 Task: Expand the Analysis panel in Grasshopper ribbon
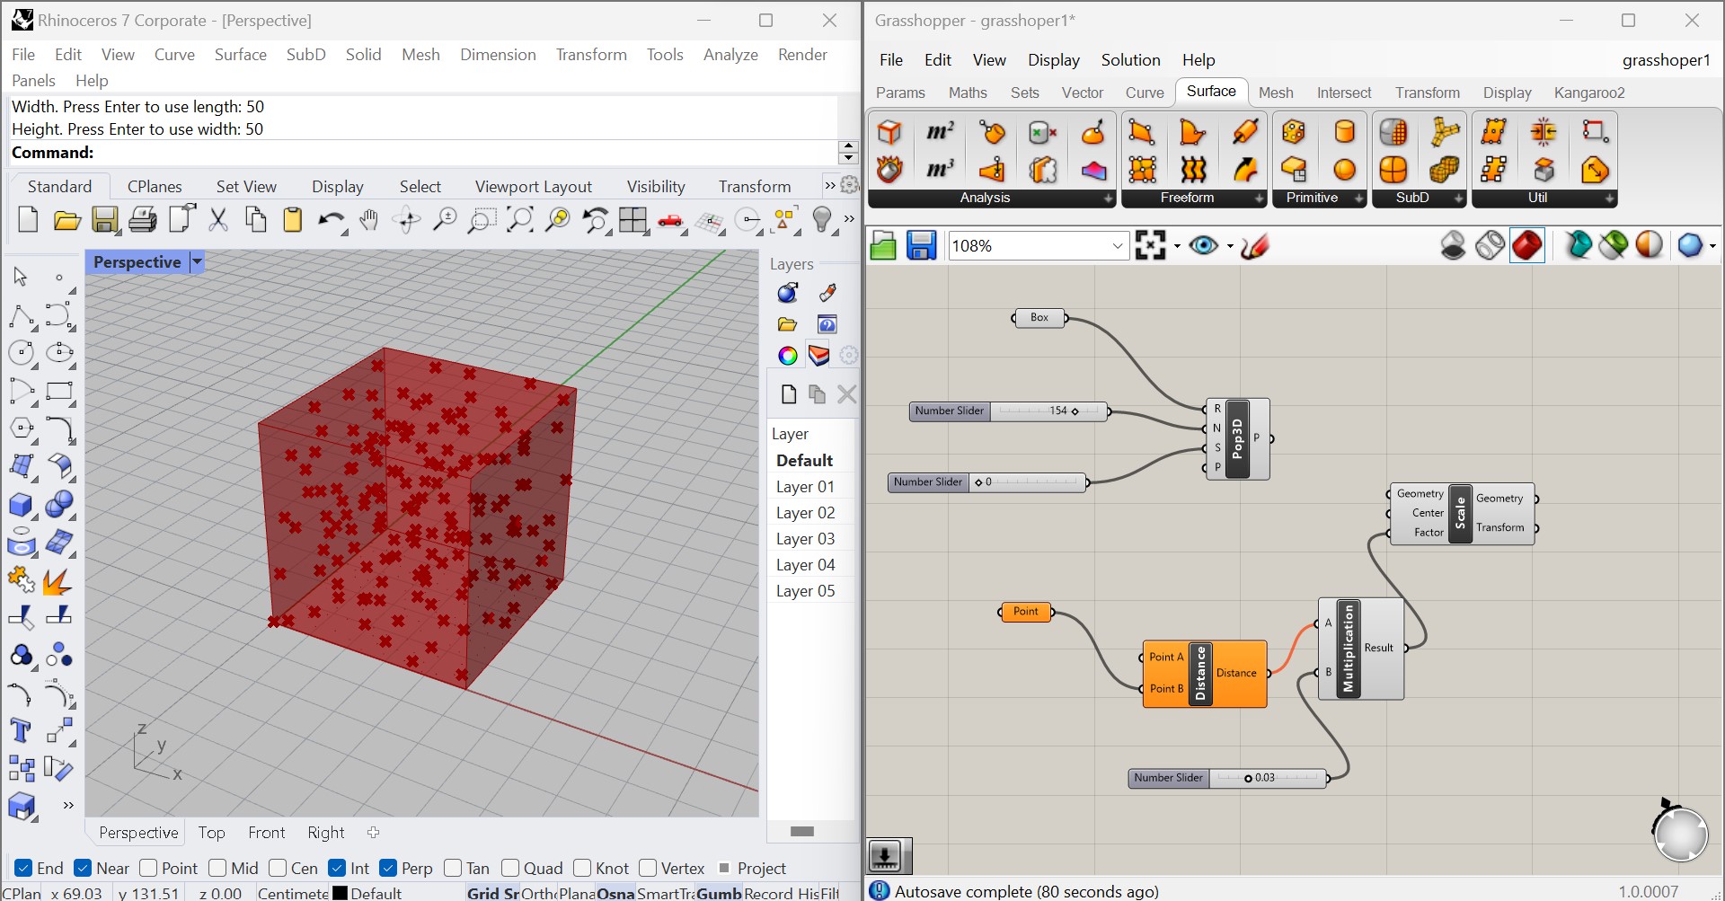(x=1108, y=199)
